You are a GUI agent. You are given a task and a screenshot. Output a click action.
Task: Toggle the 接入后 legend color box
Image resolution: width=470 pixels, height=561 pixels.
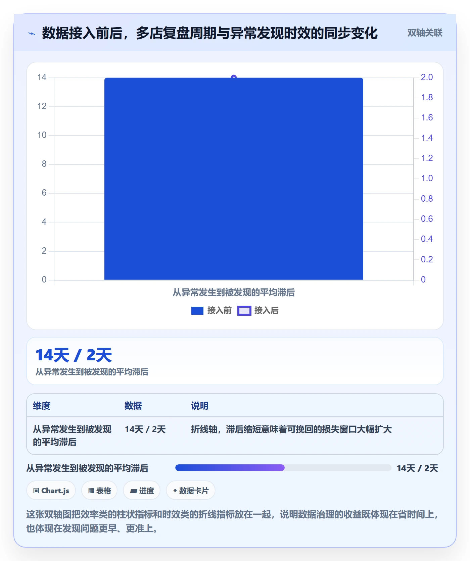click(x=244, y=311)
